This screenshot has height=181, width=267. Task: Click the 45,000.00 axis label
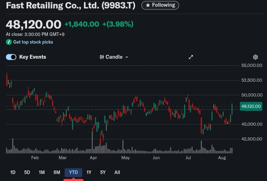point(252,124)
